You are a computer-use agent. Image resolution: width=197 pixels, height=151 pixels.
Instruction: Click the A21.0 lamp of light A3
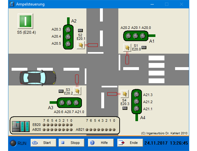point(76,103)
